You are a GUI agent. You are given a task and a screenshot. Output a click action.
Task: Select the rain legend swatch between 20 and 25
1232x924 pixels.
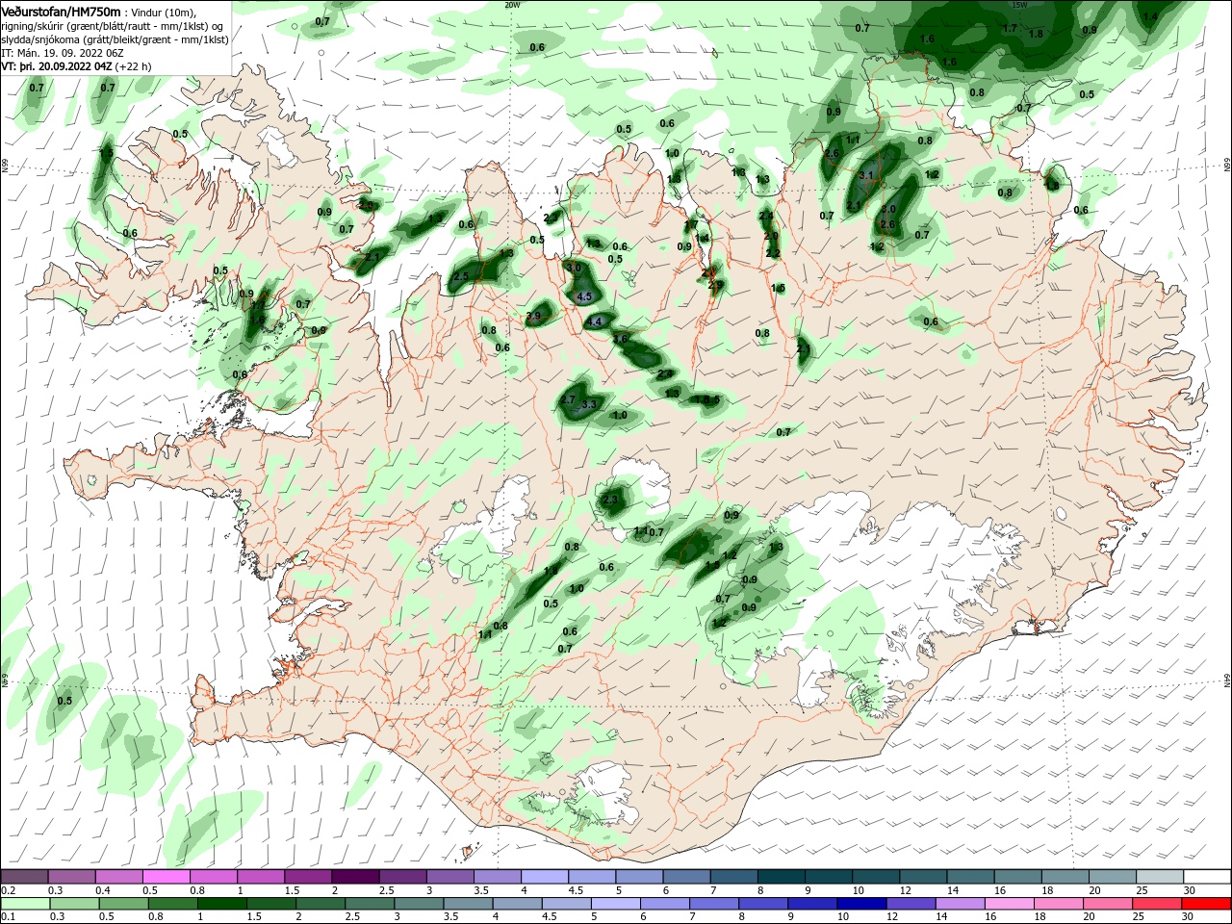[x=1110, y=904]
